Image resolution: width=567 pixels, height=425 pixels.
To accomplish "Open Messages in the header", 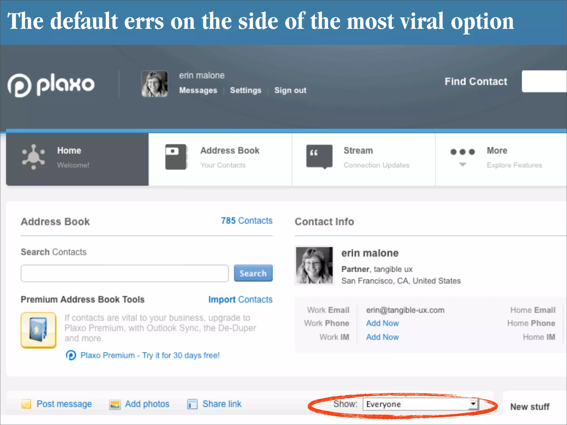I will click(x=198, y=90).
